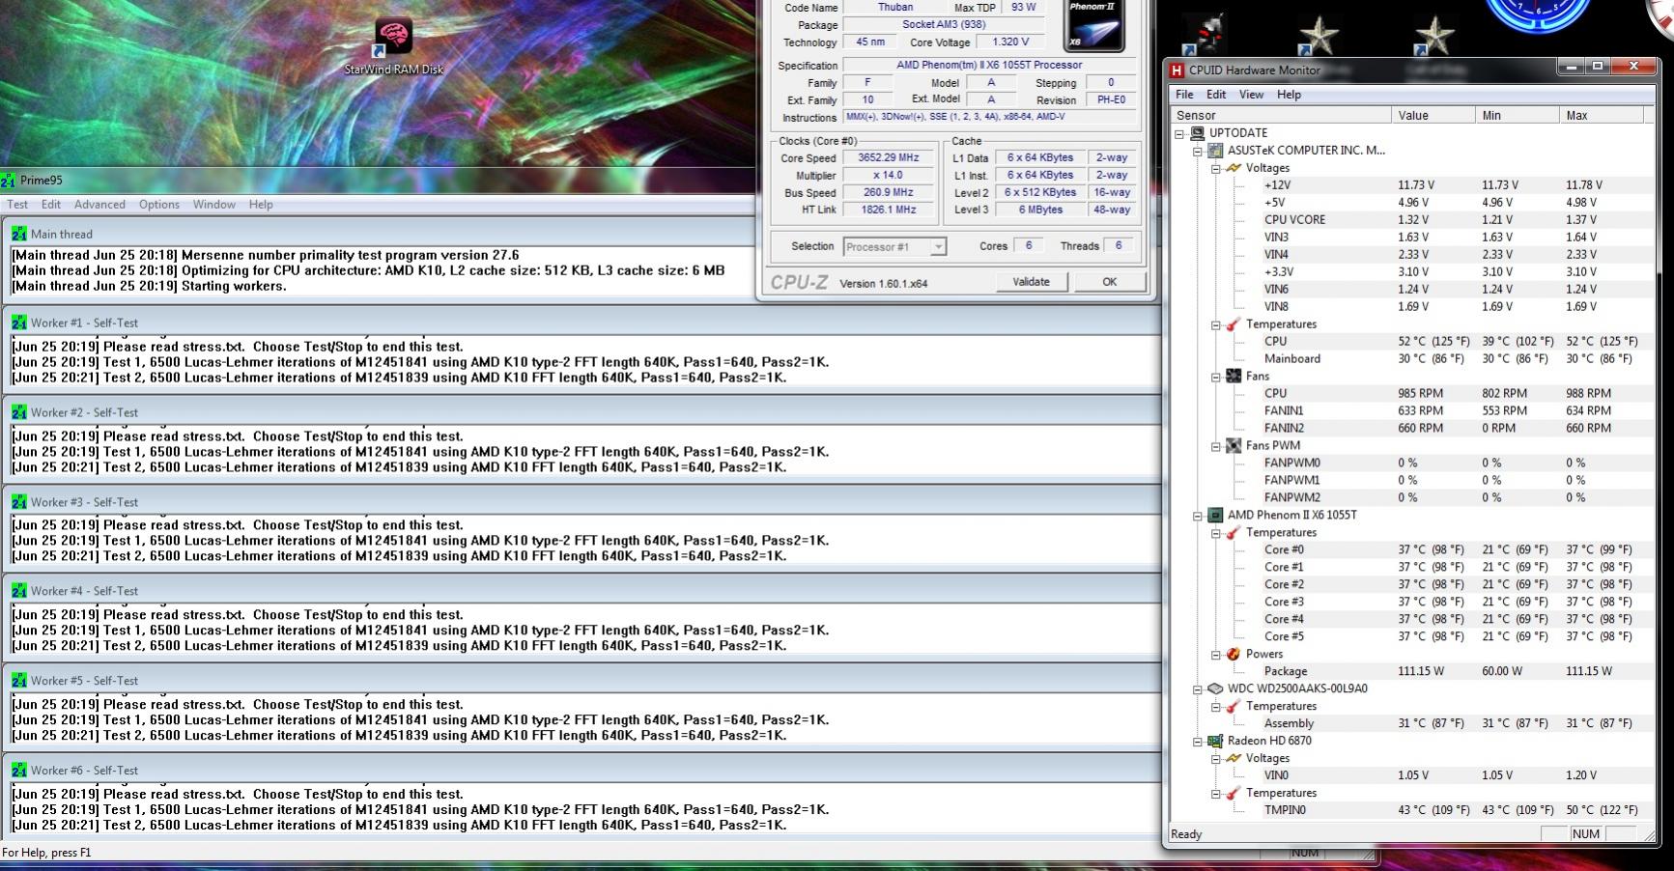Collapse the UPTODATE root node

click(x=1180, y=133)
